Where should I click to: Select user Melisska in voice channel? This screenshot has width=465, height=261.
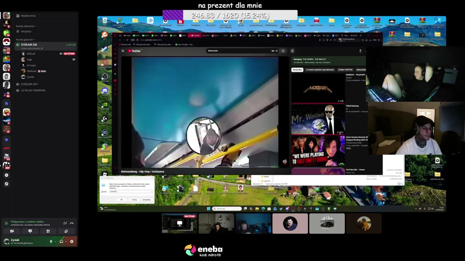(x=32, y=71)
